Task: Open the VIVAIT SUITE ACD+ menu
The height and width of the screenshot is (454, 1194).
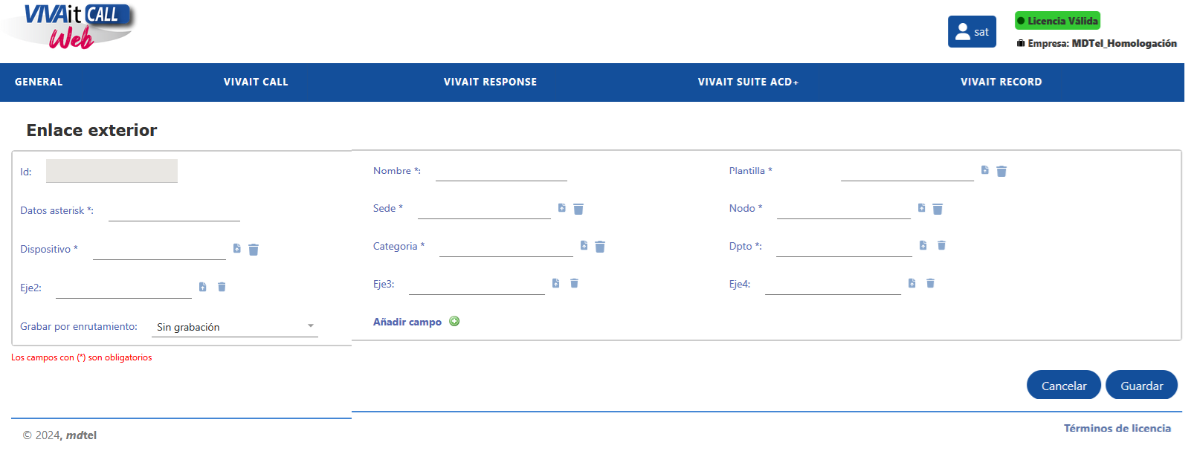Action: (x=748, y=82)
